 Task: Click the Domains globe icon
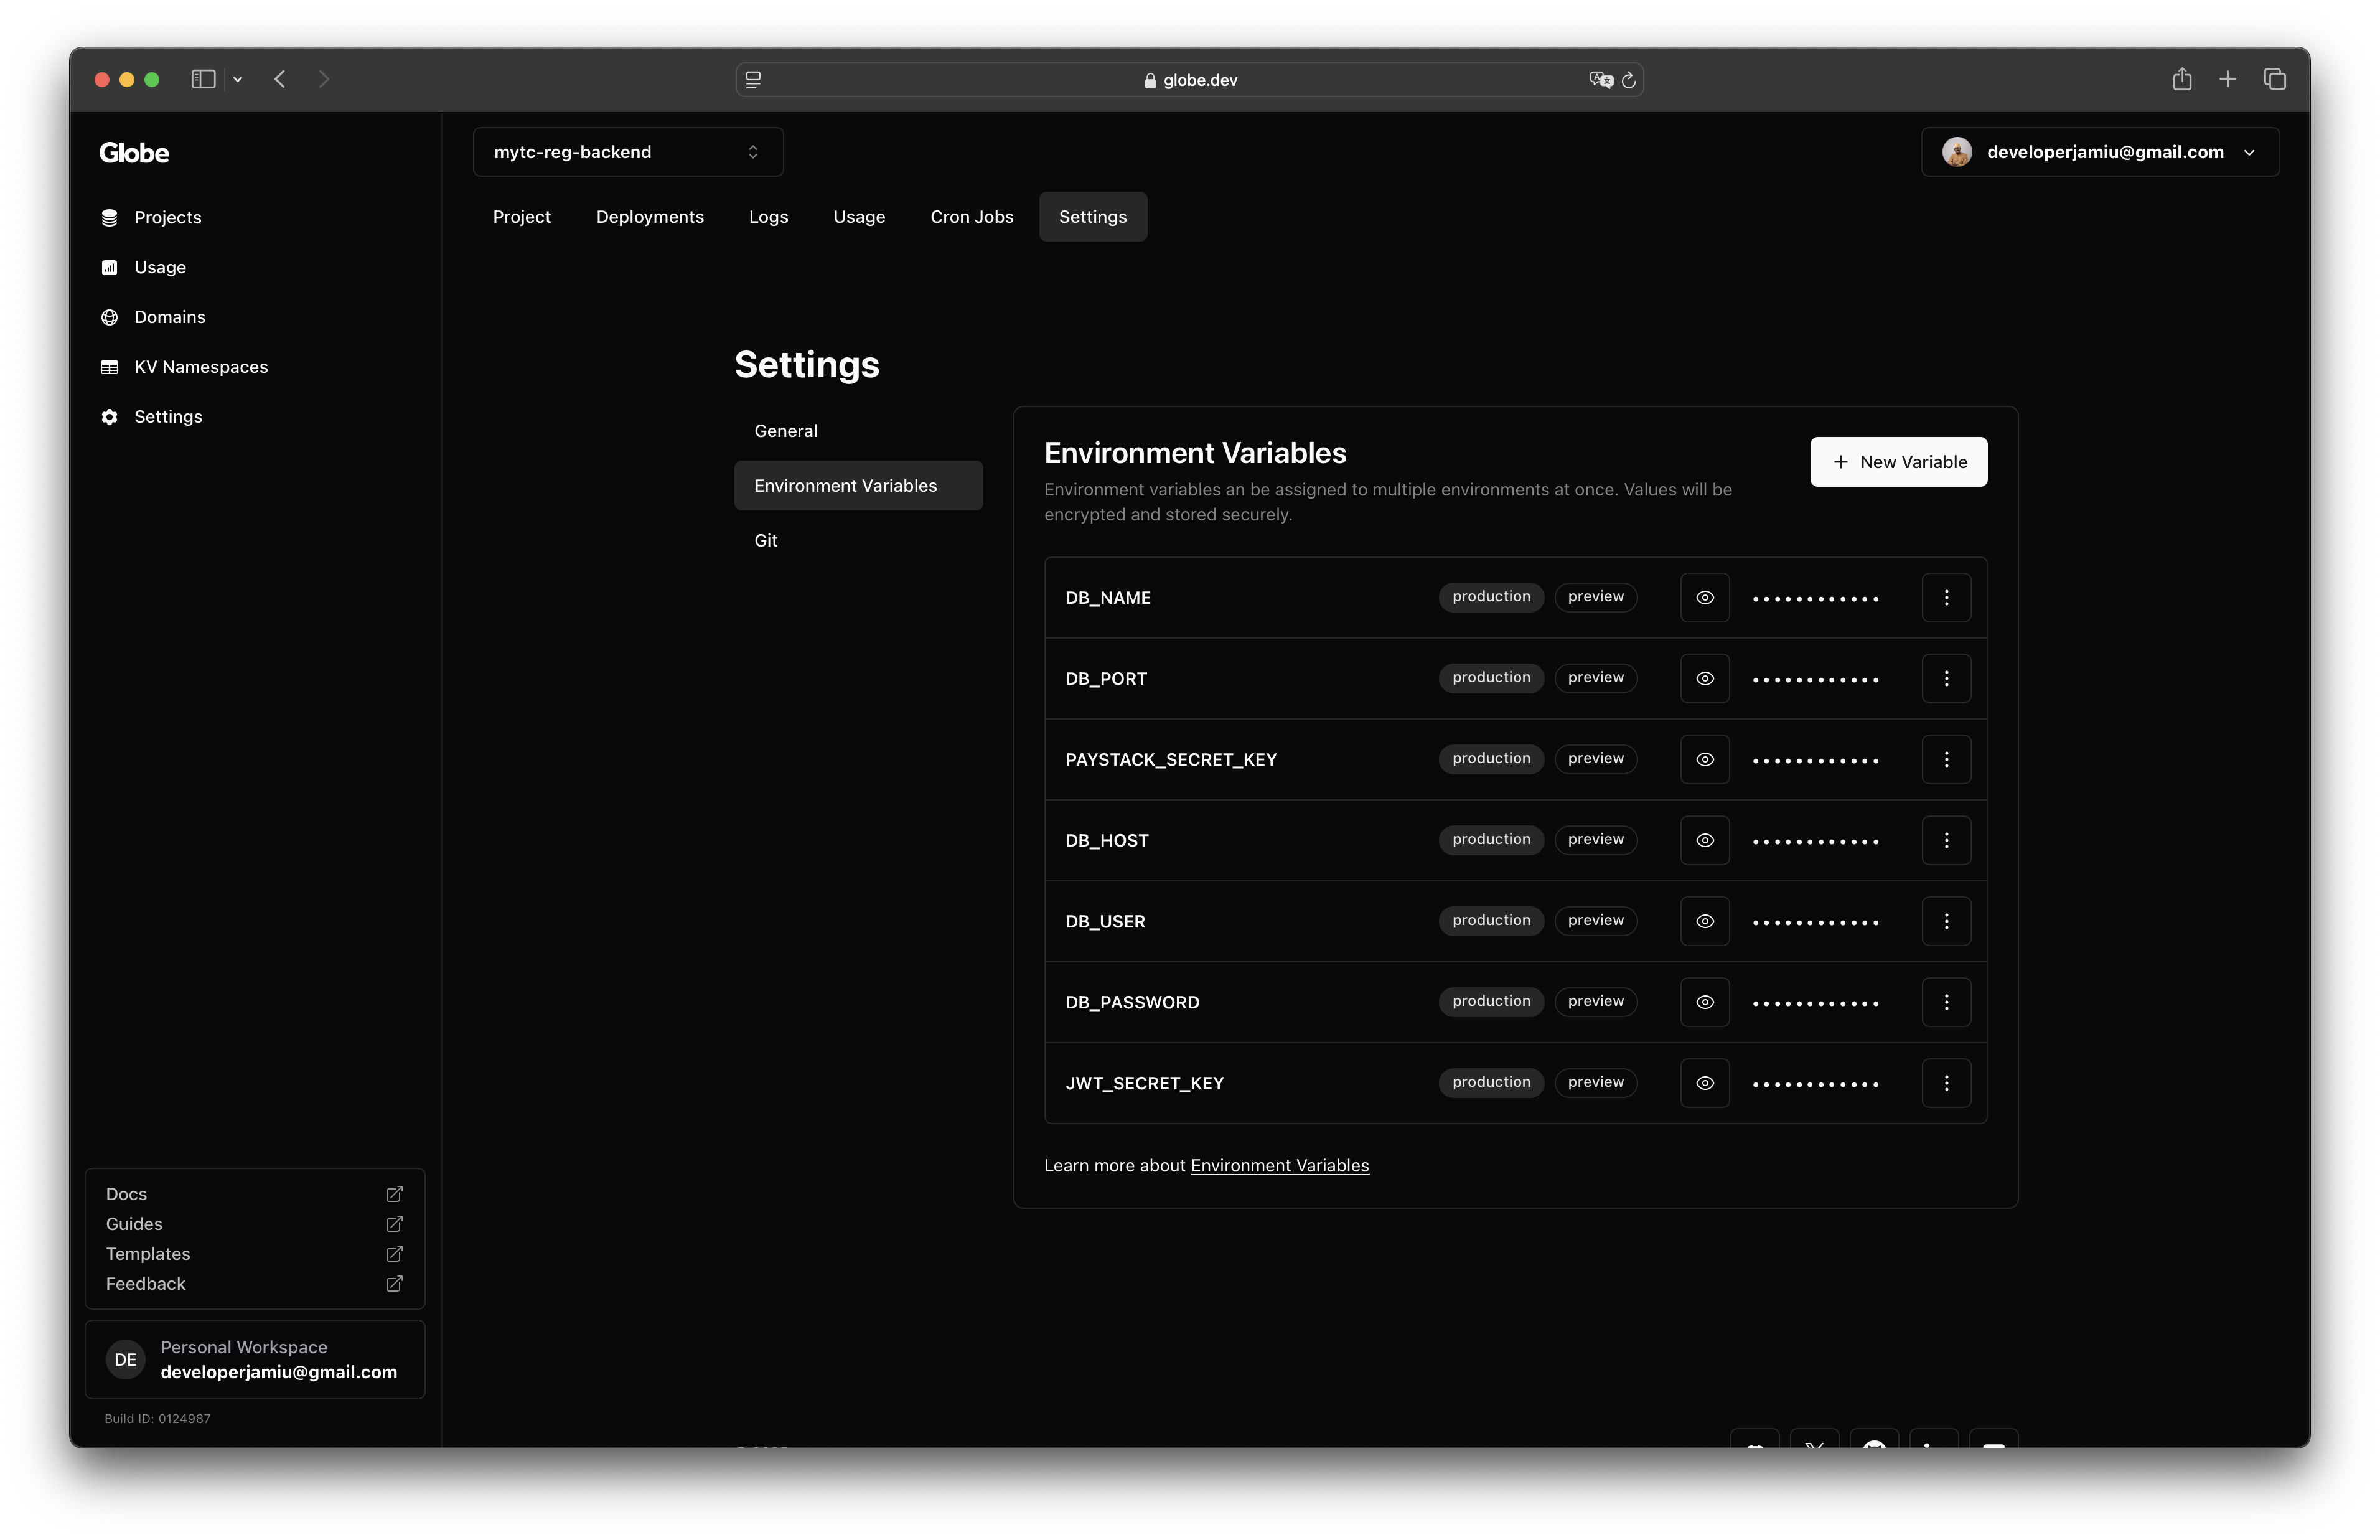coord(110,317)
